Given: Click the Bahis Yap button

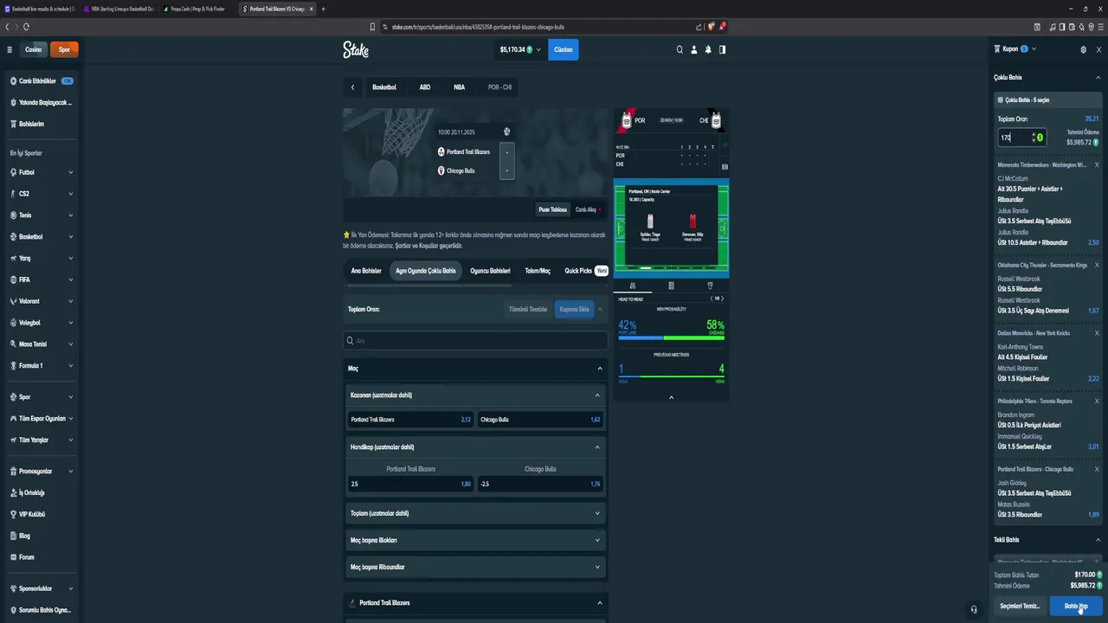Looking at the screenshot, I should click(x=1076, y=607).
